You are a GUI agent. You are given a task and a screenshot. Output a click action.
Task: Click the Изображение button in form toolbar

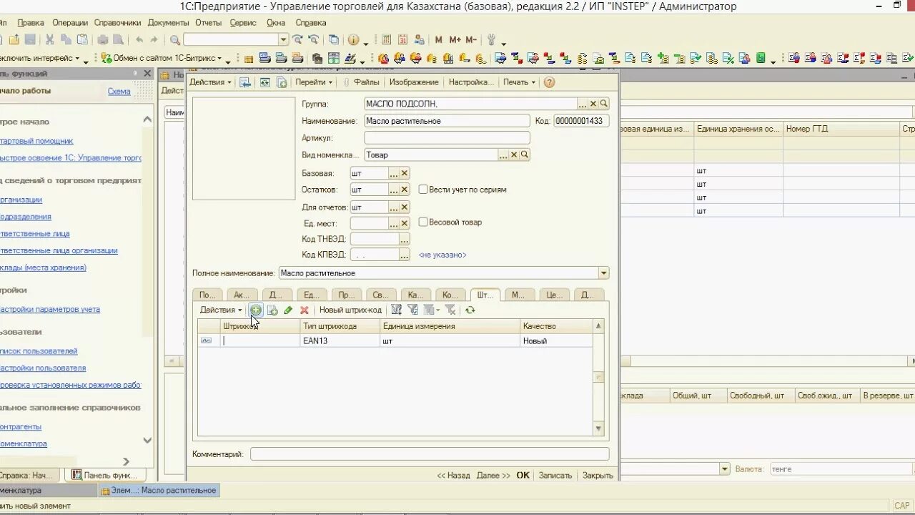pyautogui.click(x=414, y=82)
